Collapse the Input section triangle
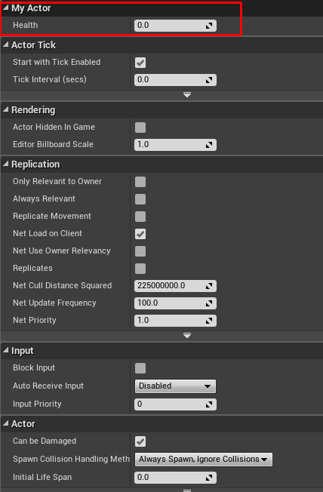This screenshot has width=323, height=492. coord(5,350)
